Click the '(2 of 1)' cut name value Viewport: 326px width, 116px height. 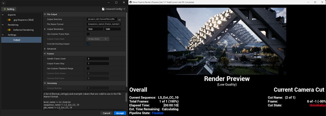(290, 97)
